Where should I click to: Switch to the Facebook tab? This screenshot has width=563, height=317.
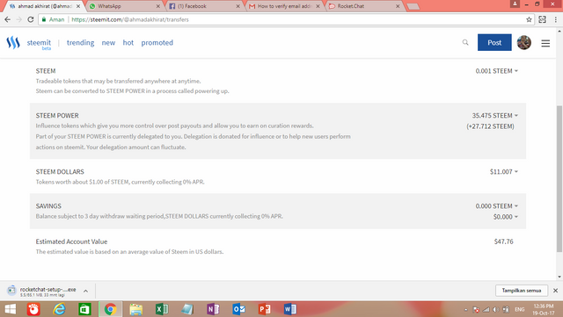coord(204,6)
